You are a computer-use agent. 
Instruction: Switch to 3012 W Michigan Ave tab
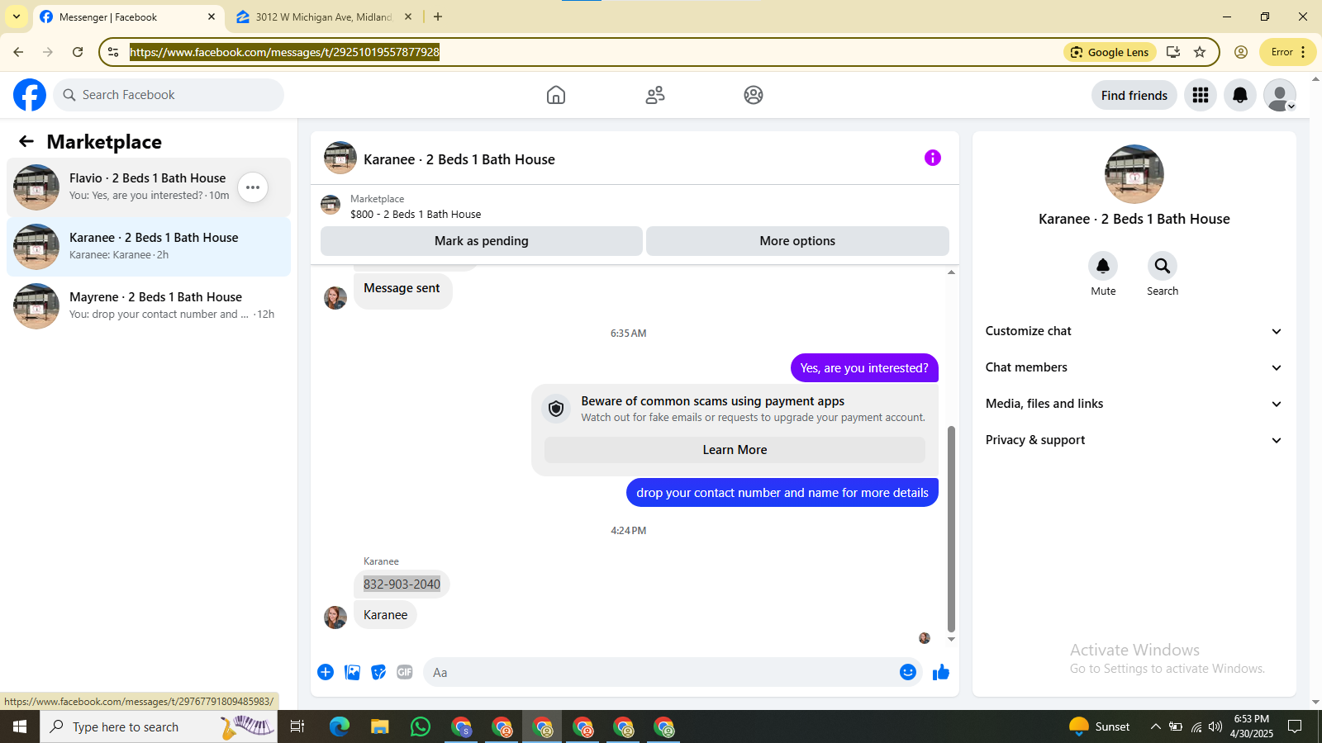pyautogui.click(x=322, y=17)
